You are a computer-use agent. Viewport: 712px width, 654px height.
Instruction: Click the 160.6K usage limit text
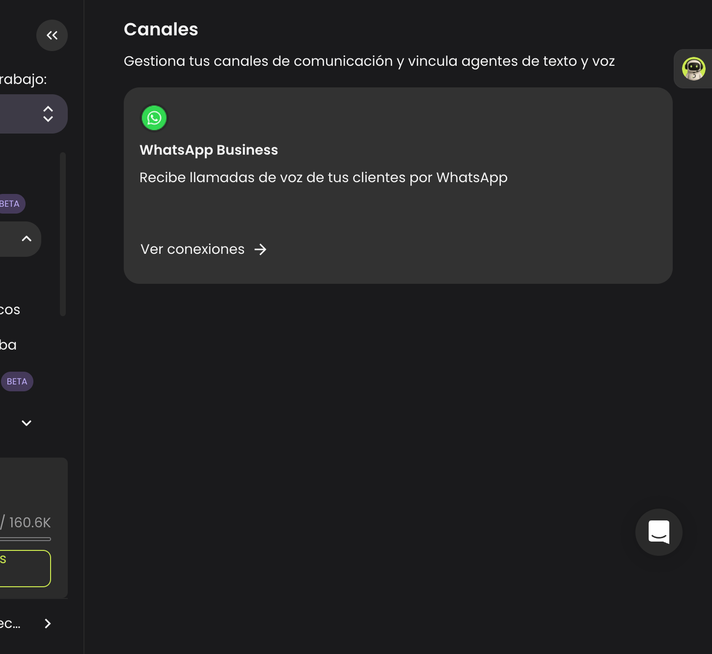pos(30,522)
